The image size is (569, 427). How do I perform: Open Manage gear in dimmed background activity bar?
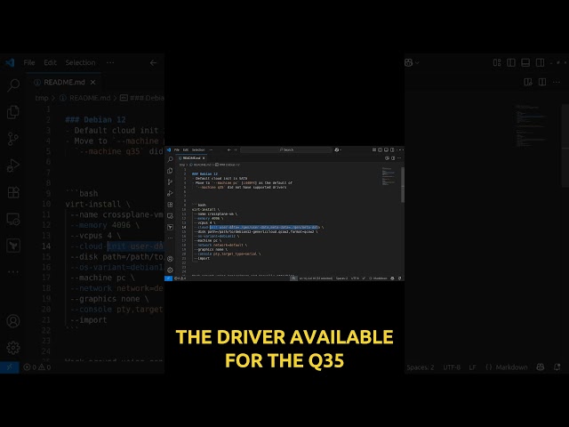[x=13, y=348]
